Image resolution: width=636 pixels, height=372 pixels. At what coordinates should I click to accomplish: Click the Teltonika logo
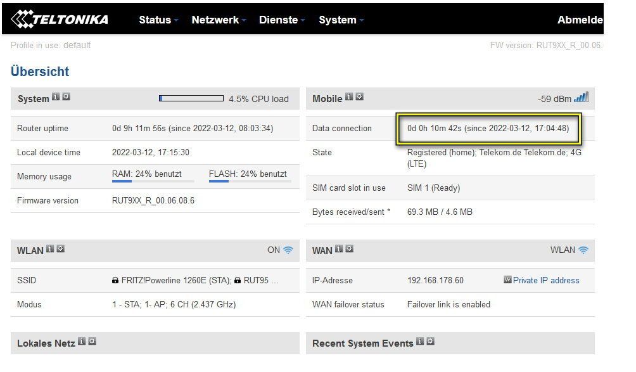[x=60, y=20]
